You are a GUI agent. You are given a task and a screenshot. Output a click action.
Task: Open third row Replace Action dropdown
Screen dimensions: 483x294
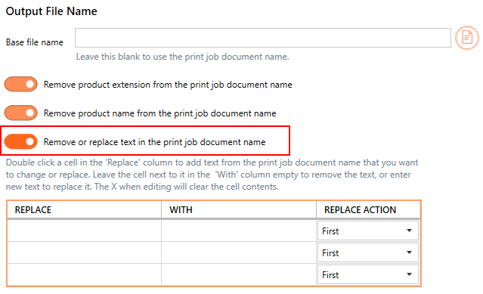(368, 274)
